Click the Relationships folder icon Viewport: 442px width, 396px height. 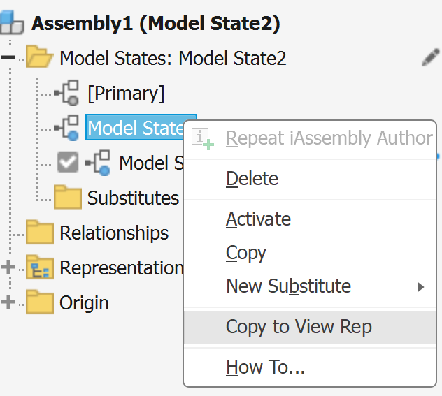(40, 232)
